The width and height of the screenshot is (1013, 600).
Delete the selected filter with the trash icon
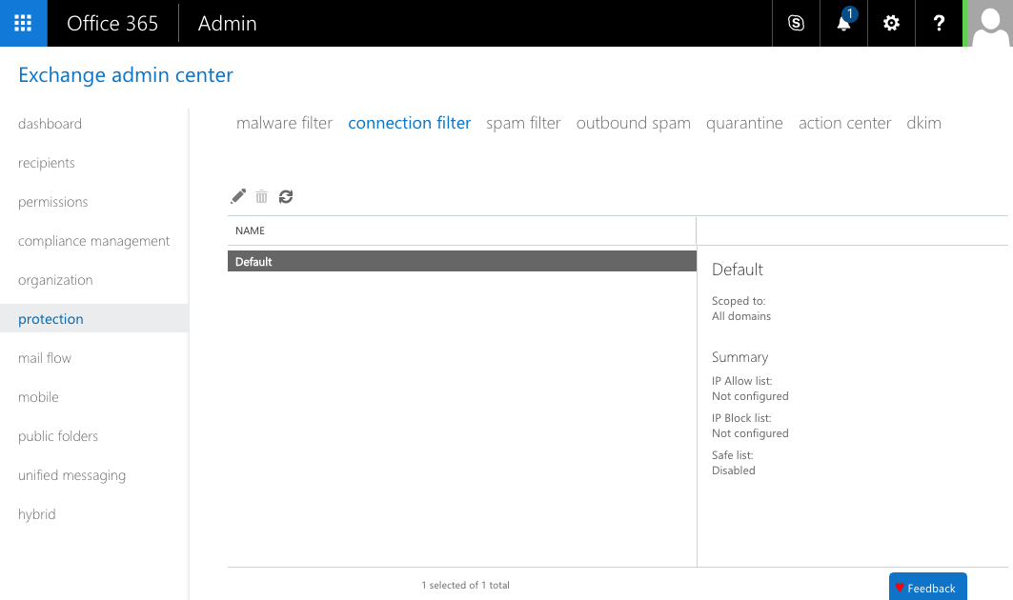[x=261, y=196]
